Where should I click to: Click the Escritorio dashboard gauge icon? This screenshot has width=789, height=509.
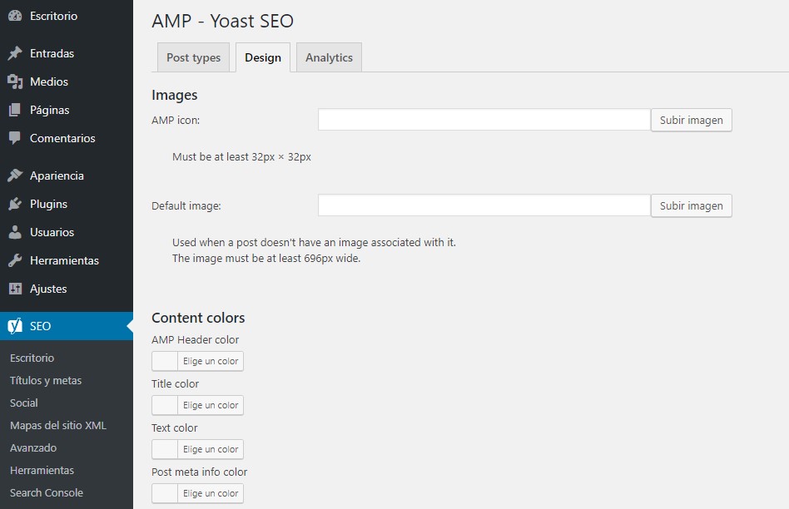coord(15,16)
